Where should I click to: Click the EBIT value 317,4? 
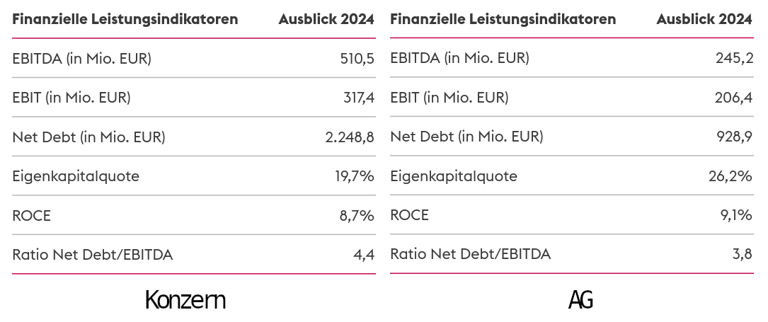pos(359,98)
